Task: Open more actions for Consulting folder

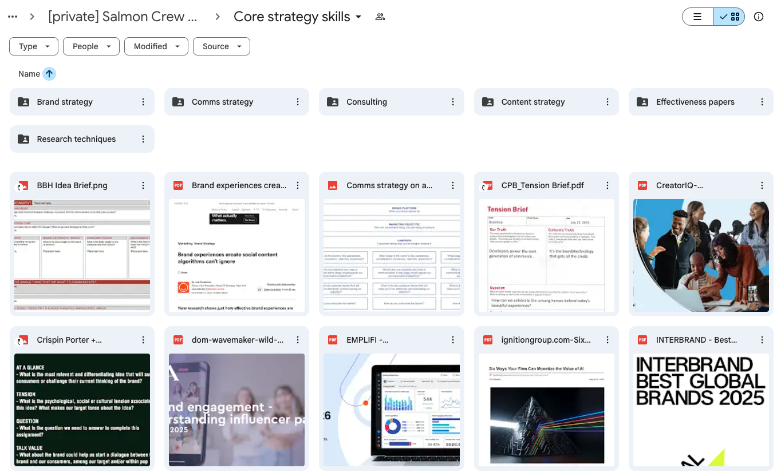Action: pos(453,102)
